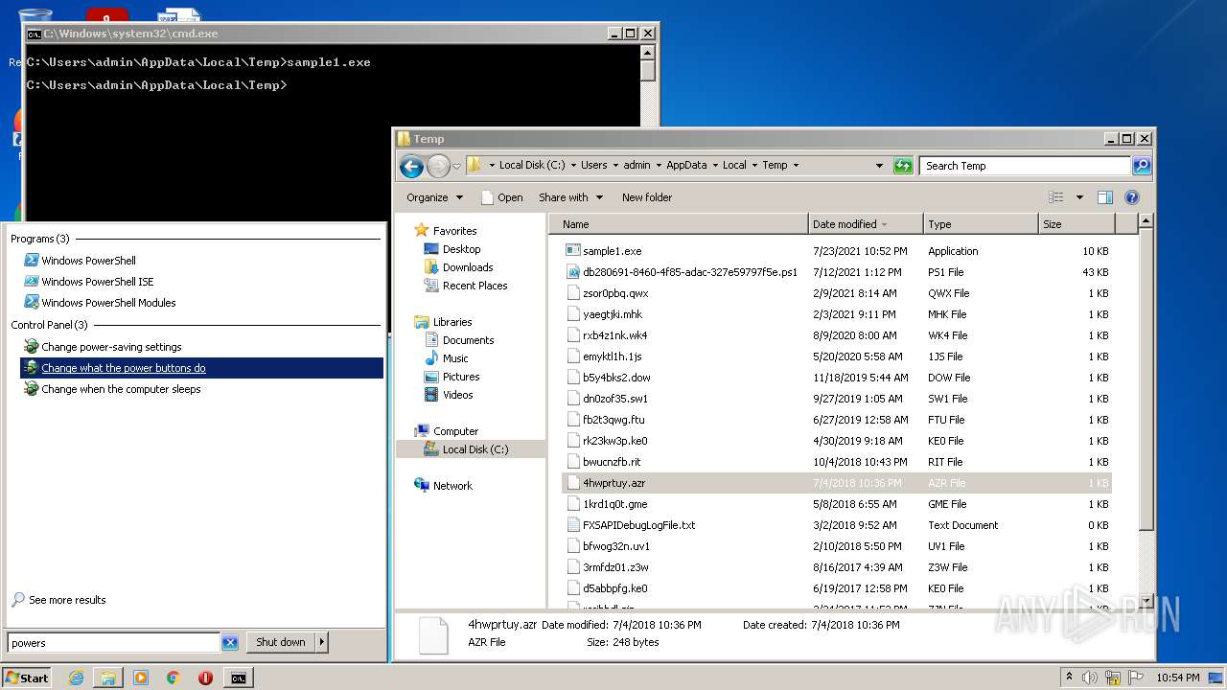This screenshot has height=690, width=1227.
Task: Clear the Start menu search box
Action: [230, 642]
